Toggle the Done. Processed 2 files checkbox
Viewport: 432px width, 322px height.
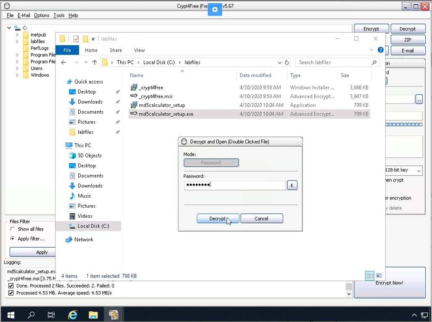click(x=11, y=286)
